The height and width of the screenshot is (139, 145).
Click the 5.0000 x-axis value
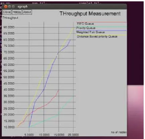pos(29,135)
